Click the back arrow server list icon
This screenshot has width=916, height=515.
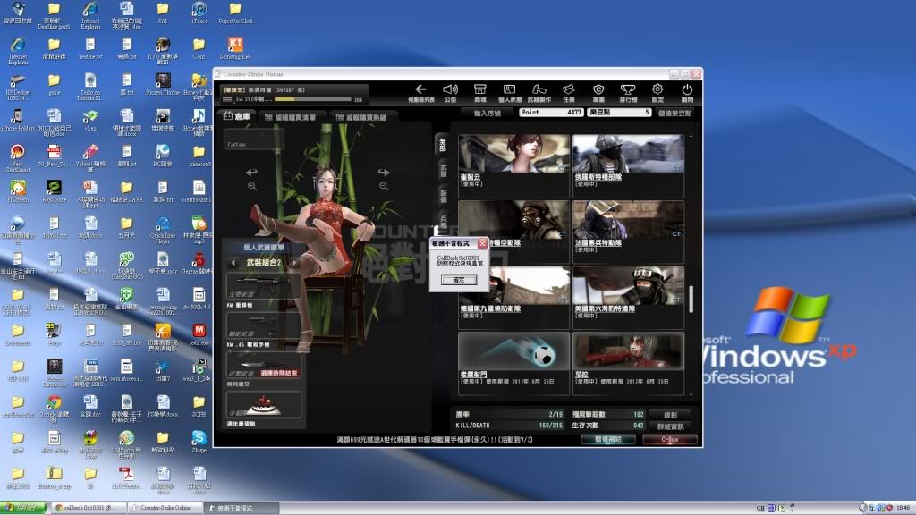click(421, 90)
